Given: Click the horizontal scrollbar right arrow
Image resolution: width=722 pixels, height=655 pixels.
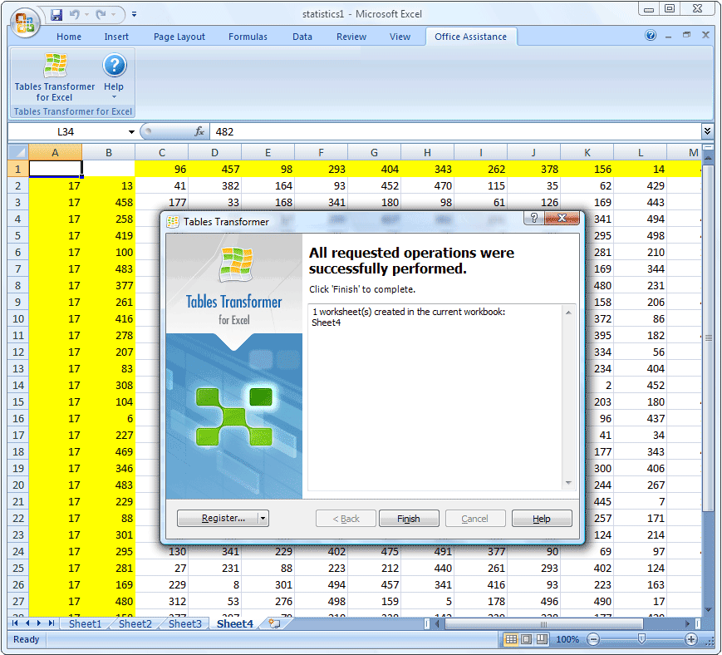Looking at the screenshot, I should 687,624.
